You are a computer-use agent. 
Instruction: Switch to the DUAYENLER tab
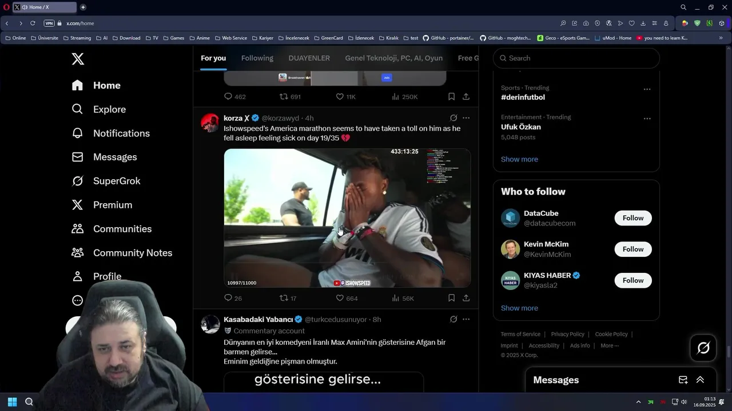pos(309,58)
